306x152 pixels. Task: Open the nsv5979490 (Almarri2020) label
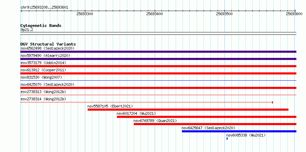pos(45,55)
